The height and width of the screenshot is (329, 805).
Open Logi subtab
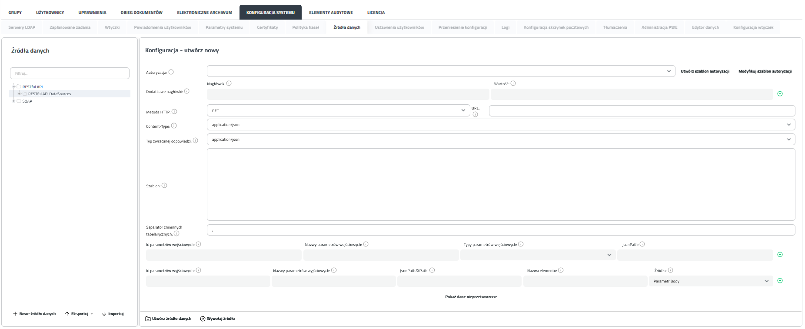point(505,27)
